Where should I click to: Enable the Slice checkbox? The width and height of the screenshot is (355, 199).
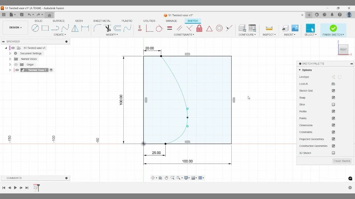[333, 105]
